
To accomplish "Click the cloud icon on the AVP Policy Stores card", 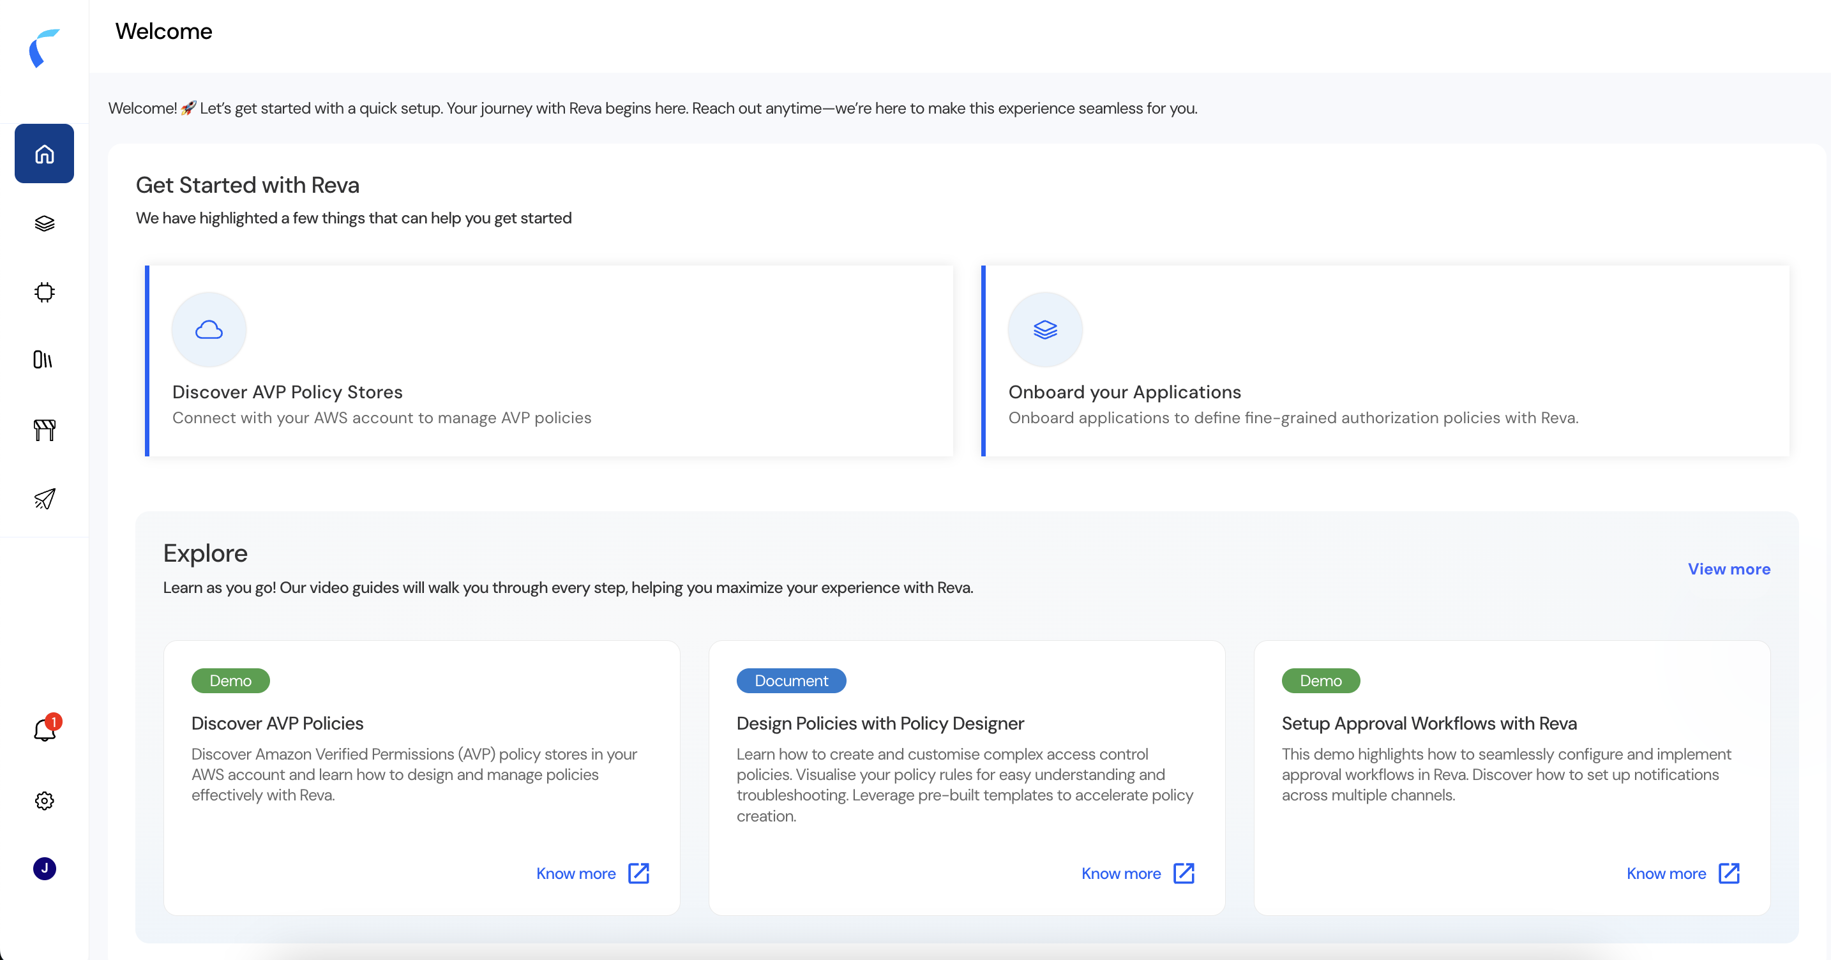I will coord(209,329).
